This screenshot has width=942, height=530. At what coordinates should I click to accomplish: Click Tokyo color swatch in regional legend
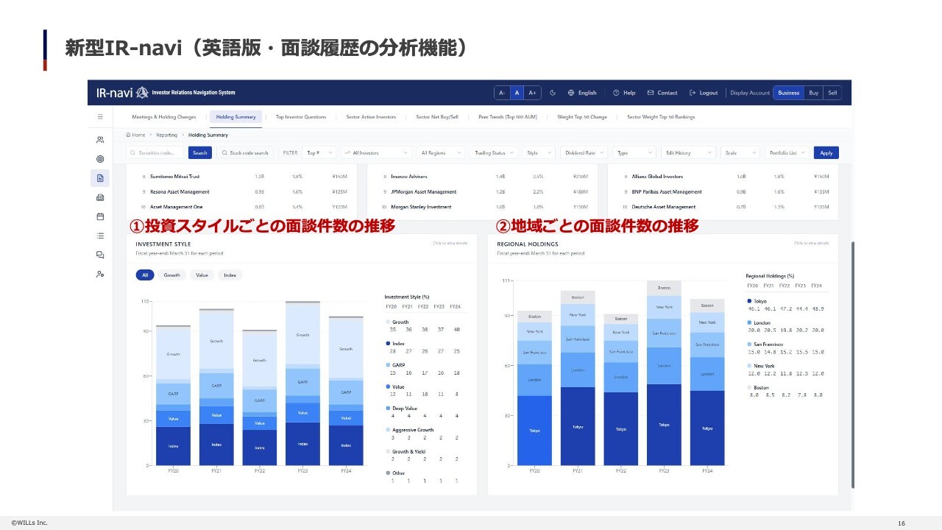[x=749, y=301]
